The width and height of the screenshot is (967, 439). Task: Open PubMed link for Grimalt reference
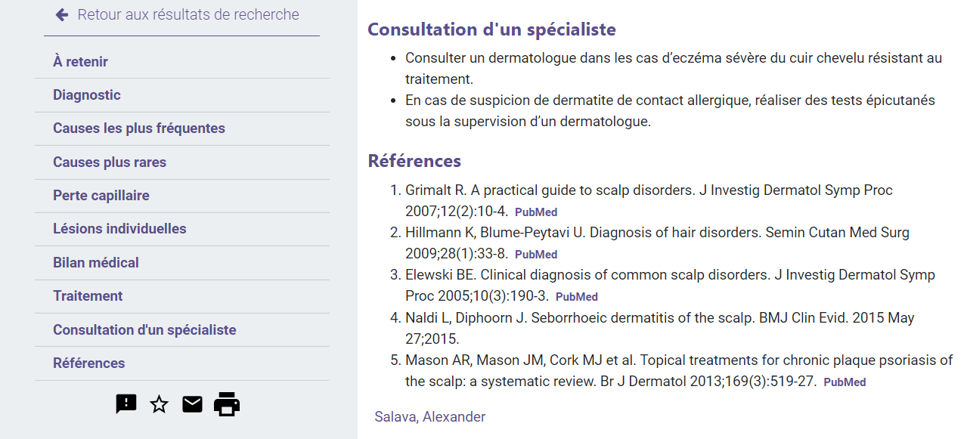click(x=536, y=212)
